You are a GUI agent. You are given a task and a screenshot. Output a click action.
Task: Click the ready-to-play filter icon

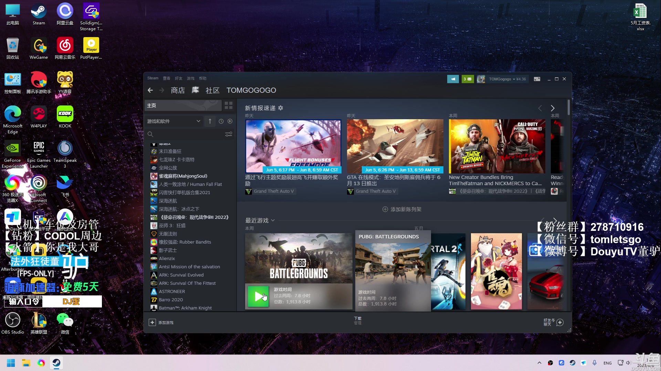(230, 121)
